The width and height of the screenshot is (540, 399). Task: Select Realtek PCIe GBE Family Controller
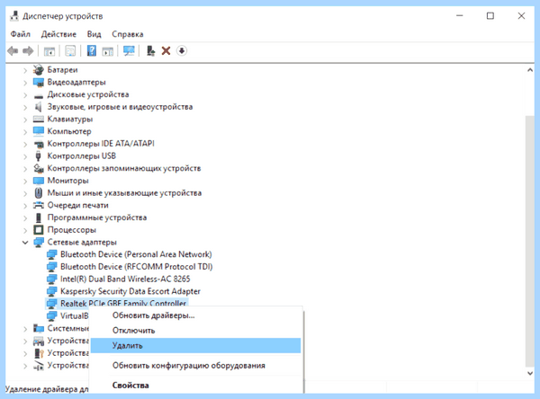tap(123, 304)
